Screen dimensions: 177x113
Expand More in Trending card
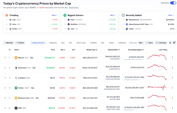pos(54,15)
